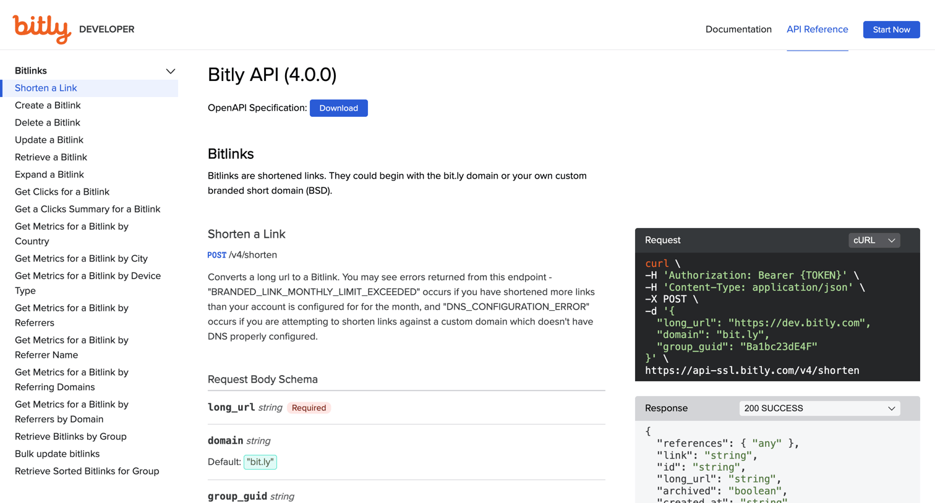The image size is (935, 503).
Task: Collapse the Bitlinks sidebar section chevron
Action: tap(171, 71)
